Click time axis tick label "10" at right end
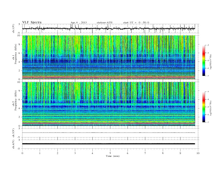The width and height of the screenshot is (223, 172). [198, 153]
